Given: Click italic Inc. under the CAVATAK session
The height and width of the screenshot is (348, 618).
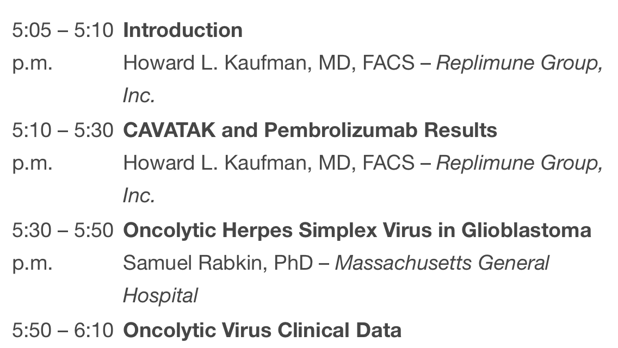Looking at the screenshot, I should (x=139, y=196).
